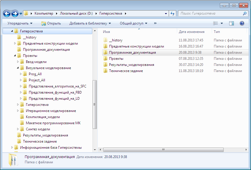The height and width of the screenshot is (170, 251).
Task: Collapse 'Визуальное моделирование' tree node
Action: click(x=18, y=68)
